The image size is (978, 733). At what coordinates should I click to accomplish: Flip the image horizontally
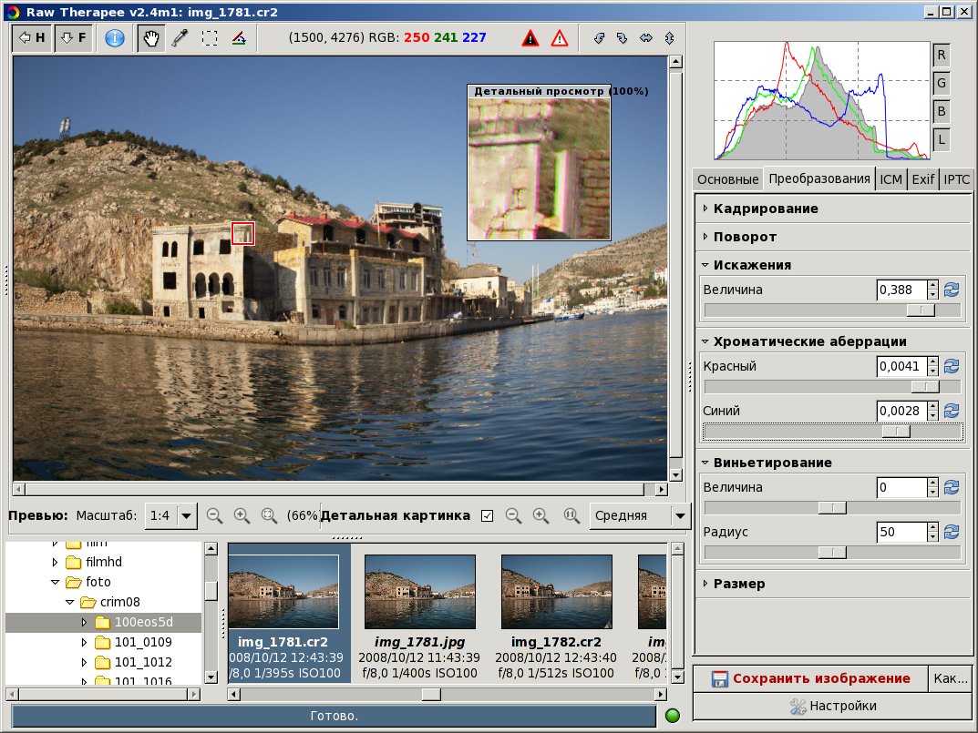coord(646,38)
